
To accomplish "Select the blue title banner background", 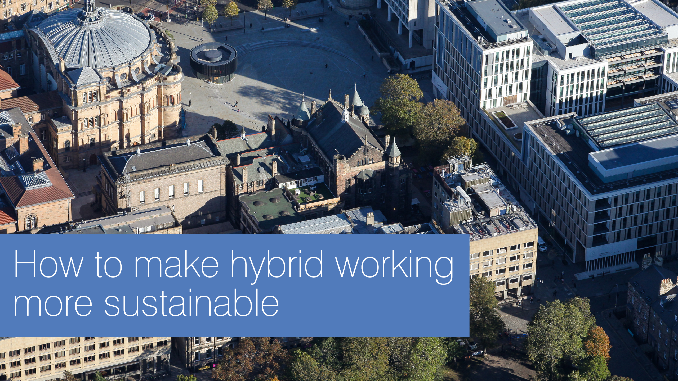I will pyautogui.click(x=371, y=312).
